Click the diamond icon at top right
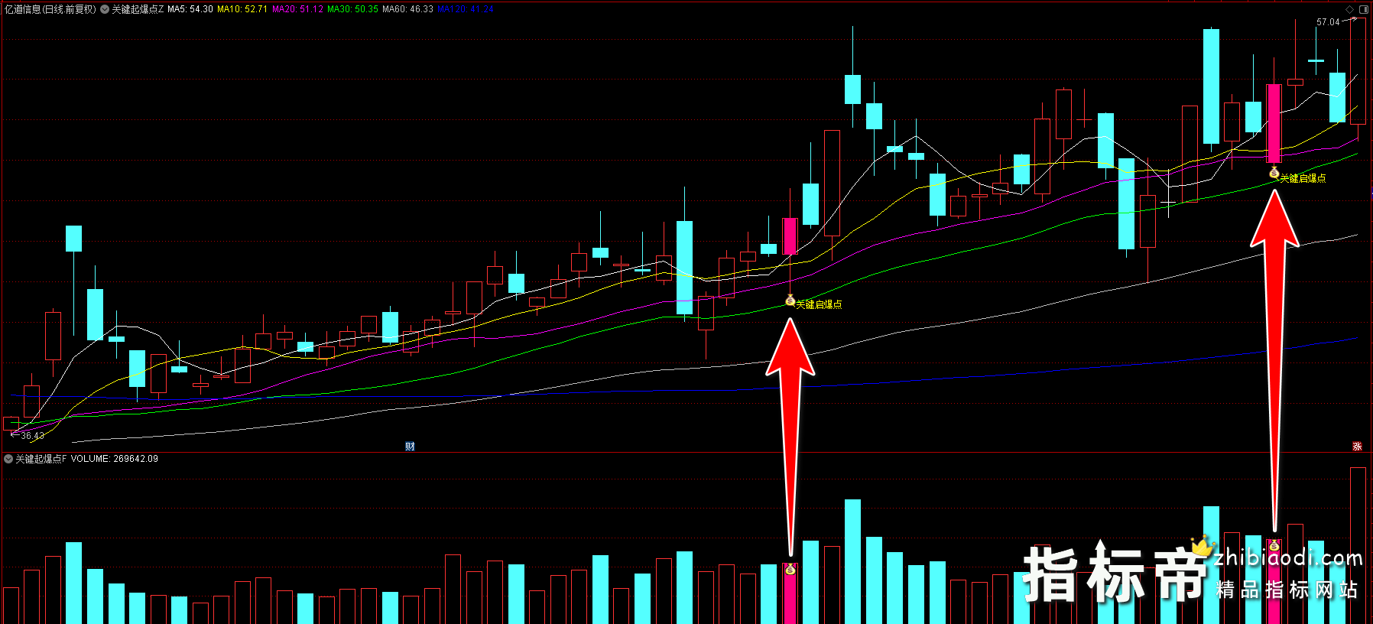Viewport: 1373px width, 624px height. point(1350,9)
